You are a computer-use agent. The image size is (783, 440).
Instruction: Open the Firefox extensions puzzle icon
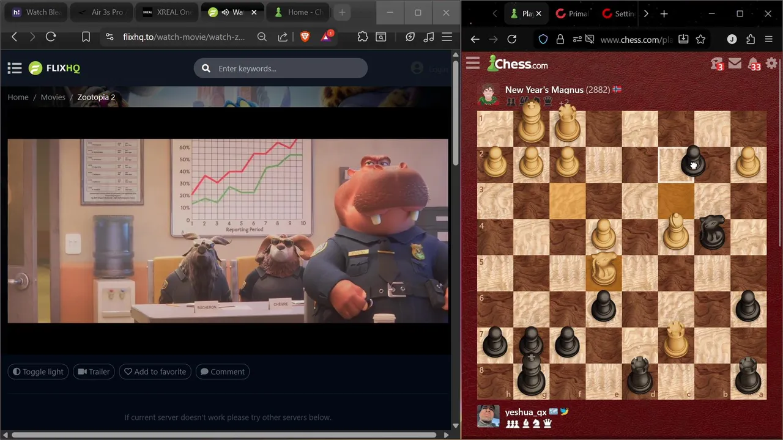tap(751, 39)
